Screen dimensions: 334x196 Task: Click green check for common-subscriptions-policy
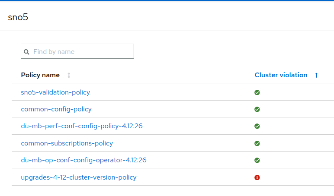point(257,143)
